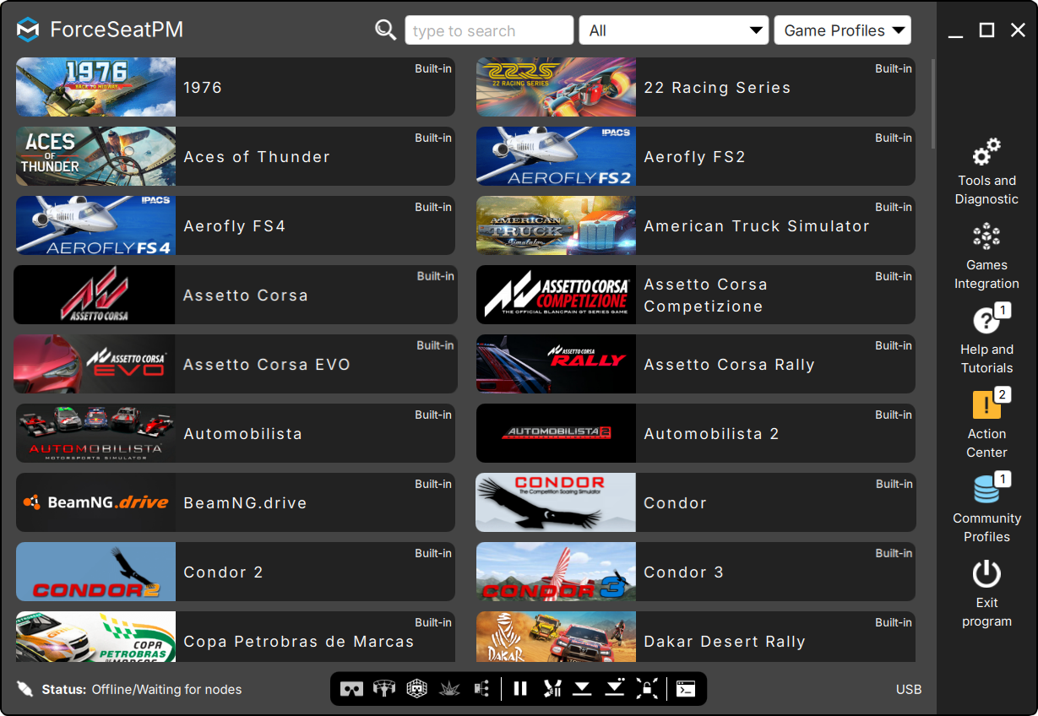Expand the All filter dropdown
The image size is (1038, 716).
pyautogui.click(x=674, y=30)
